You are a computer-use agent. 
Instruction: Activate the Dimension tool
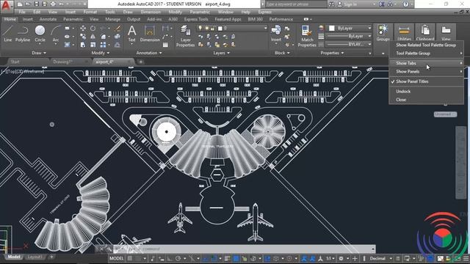pyautogui.click(x=150, y=34)
